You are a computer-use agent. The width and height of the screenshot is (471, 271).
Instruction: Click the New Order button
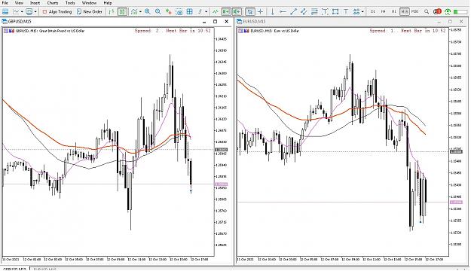[x=90, y=12]
